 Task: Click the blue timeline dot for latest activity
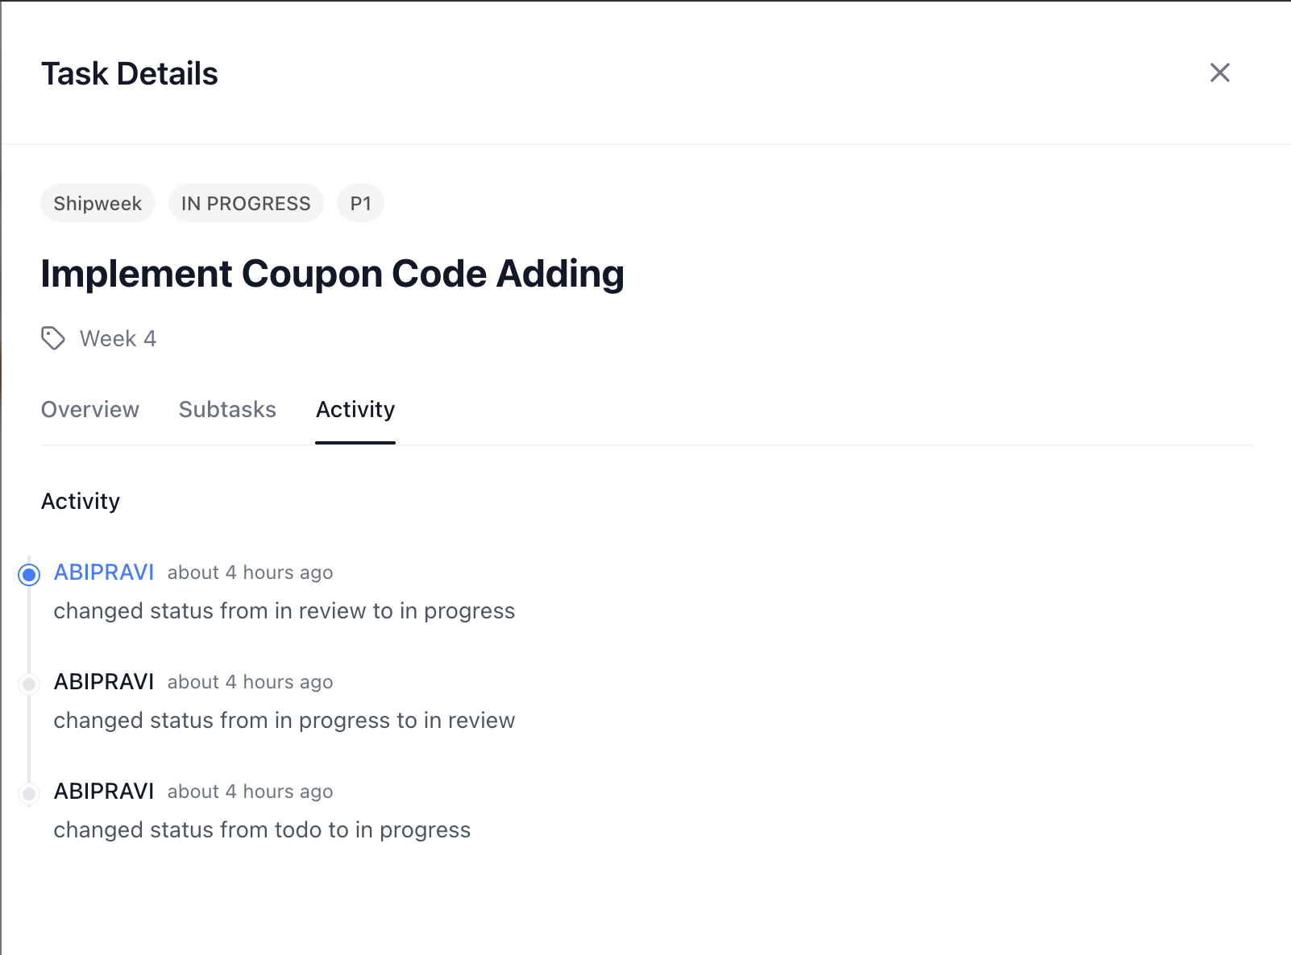[x=30, y=574]
